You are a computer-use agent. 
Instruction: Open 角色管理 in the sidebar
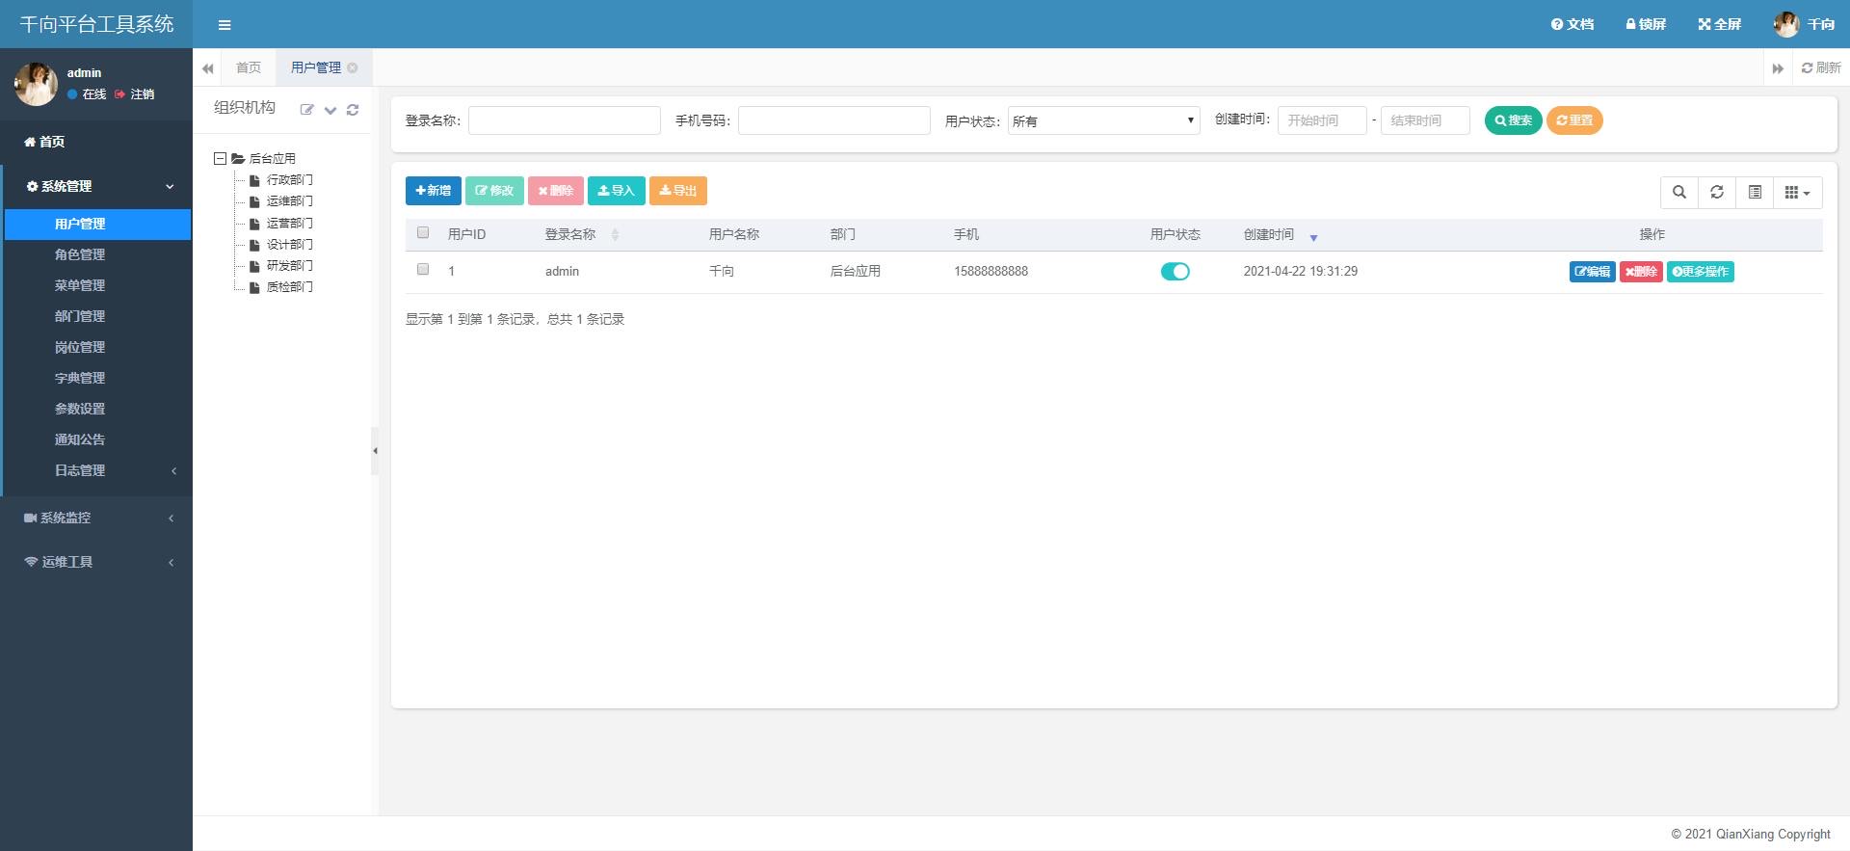point(80,254)
